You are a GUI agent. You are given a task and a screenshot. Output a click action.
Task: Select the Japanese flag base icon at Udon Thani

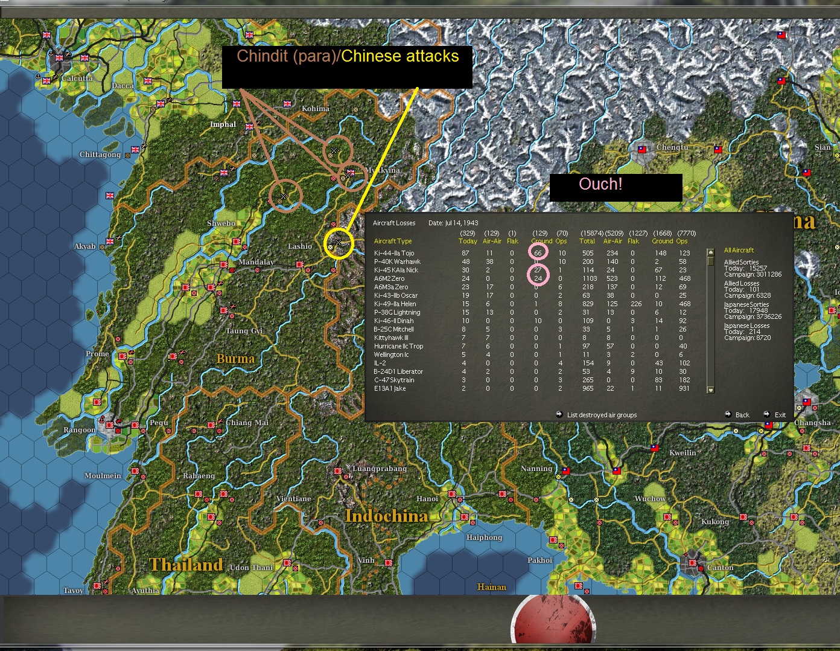pos(287,563)
